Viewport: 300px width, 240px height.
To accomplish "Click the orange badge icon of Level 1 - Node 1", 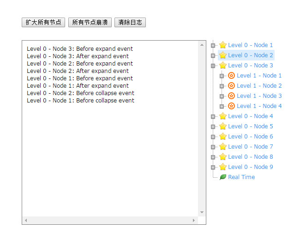I will [x=232, y=76].
